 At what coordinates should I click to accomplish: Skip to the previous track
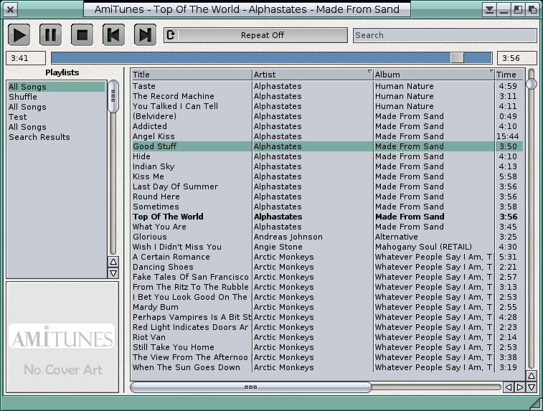113,35
